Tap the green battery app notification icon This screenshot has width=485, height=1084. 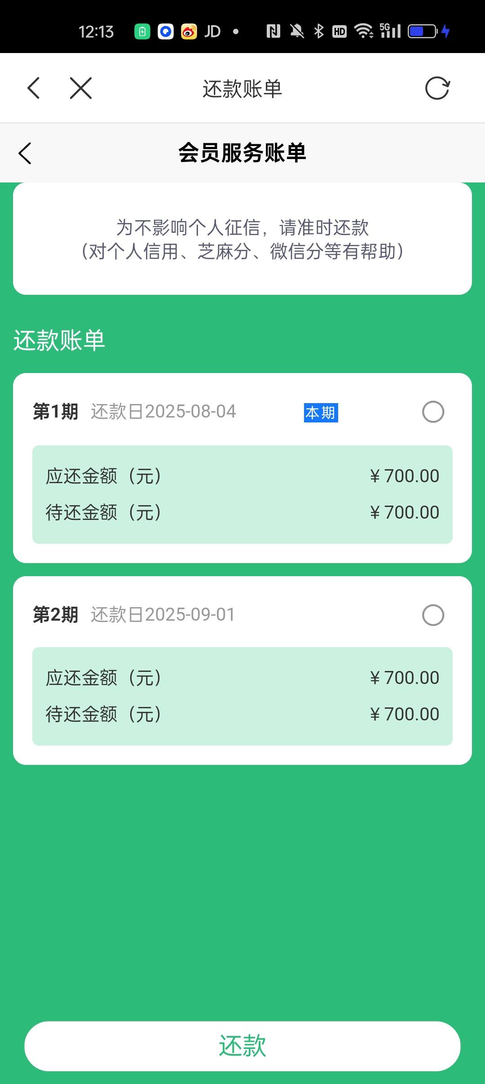(x=142, y=31)
